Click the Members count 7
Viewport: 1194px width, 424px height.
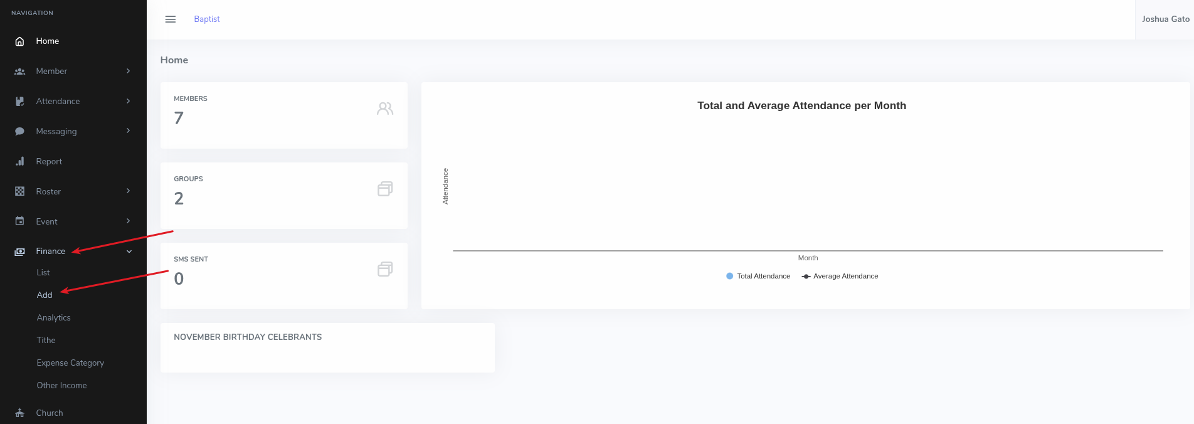pos(179,118)
